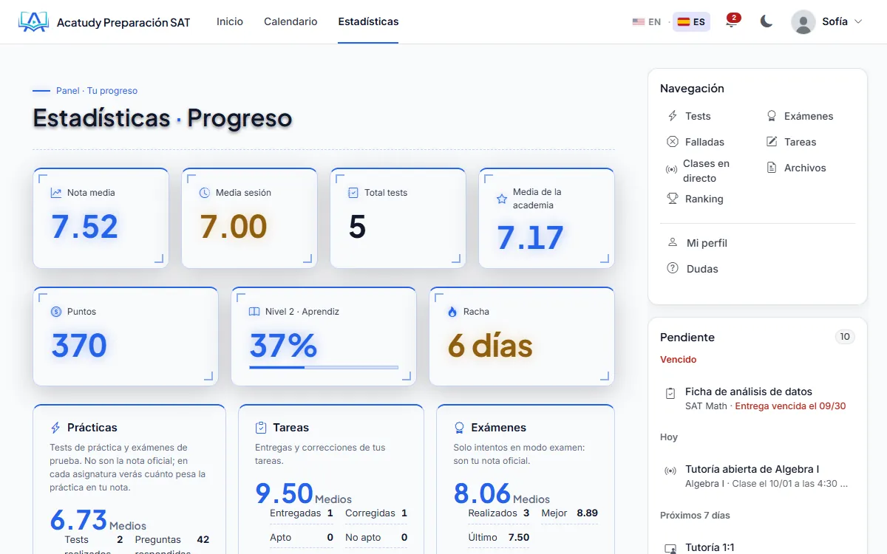Screen dimensions: 887x554
Task: Click the 6 días Racha value
Action: click(x=490, y=346)
